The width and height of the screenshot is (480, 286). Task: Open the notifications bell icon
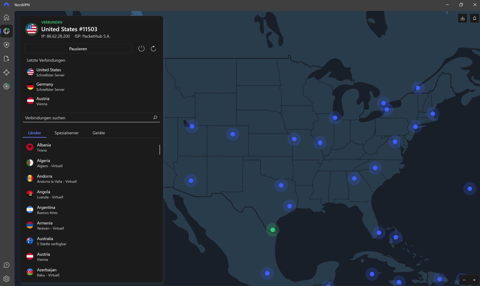click(474, 18)
